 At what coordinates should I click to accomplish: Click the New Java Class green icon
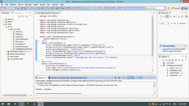point(42,8)
